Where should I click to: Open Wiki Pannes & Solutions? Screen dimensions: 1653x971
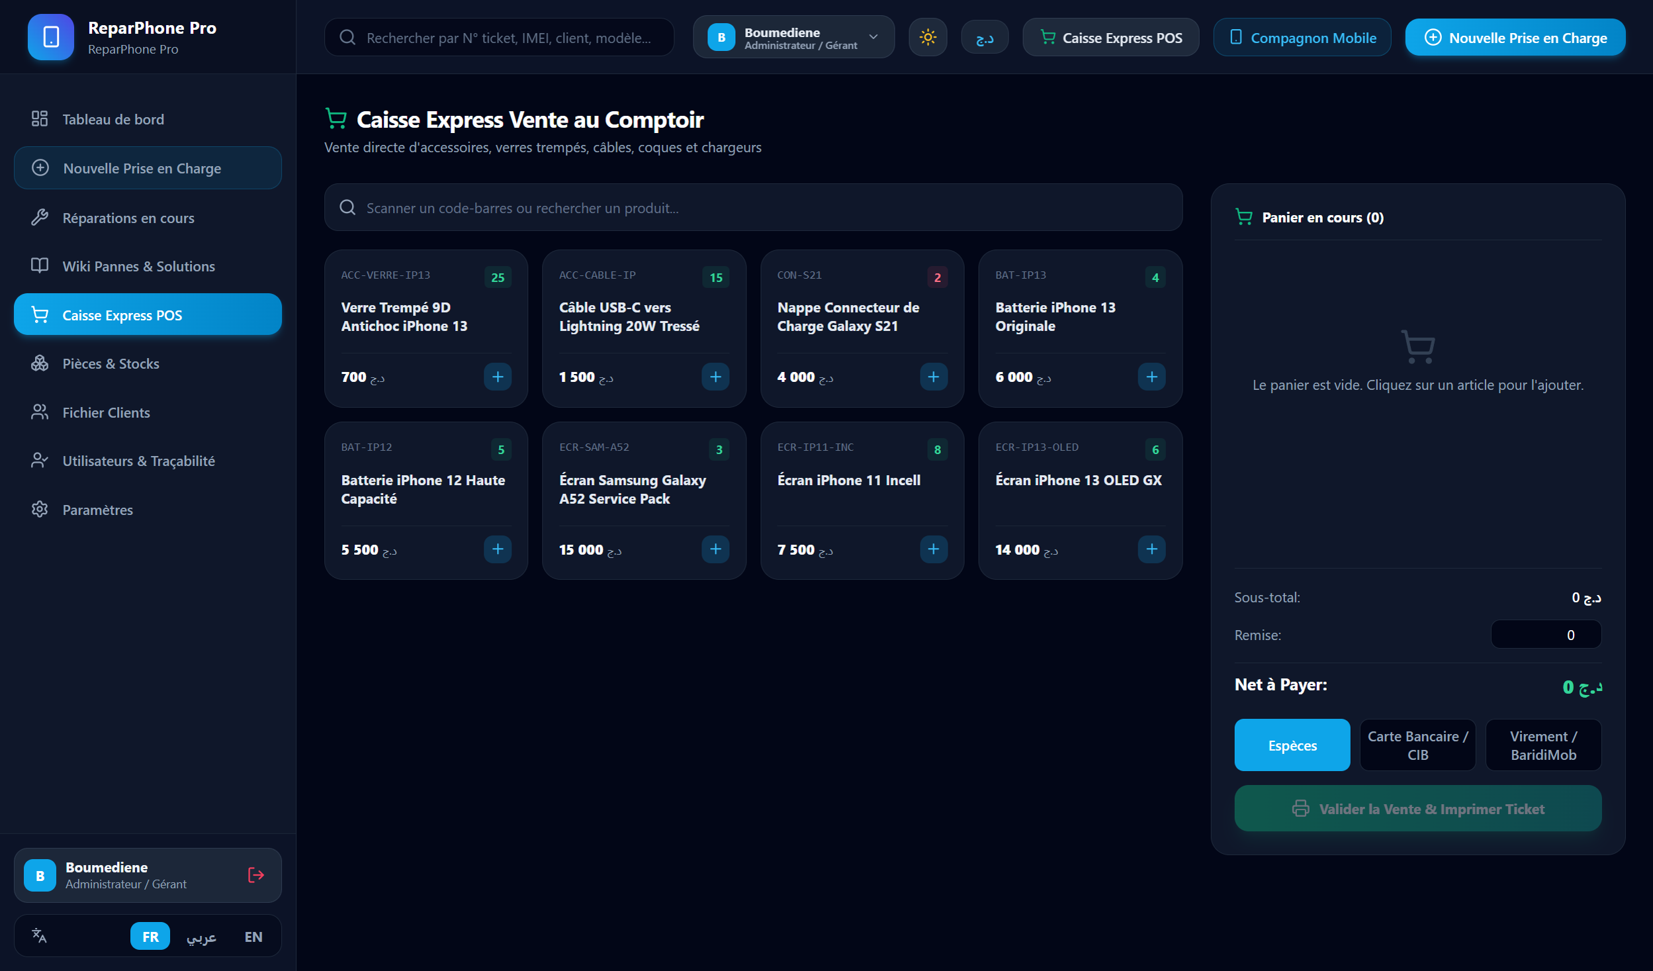click(x=148, y=266)
